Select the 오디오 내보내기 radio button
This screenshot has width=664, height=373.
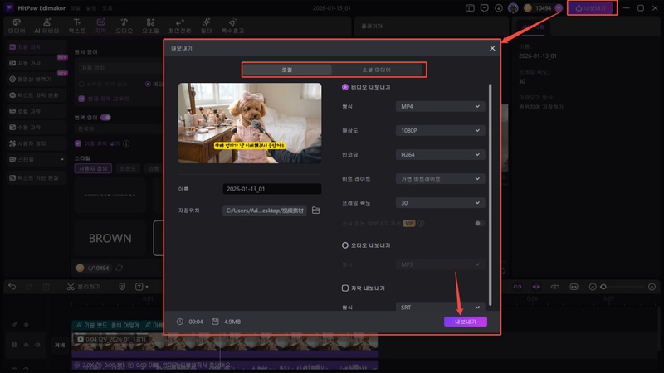click(x=345, y=245)
